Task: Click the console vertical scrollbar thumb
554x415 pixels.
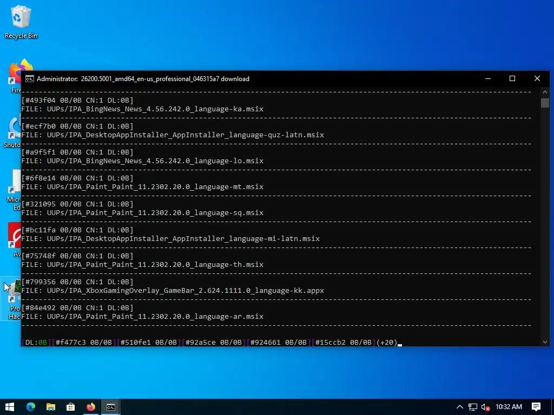Action: pos(545,103)
